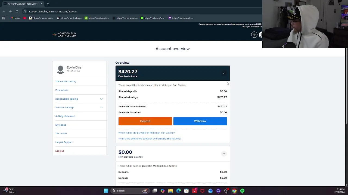
Task: Click the Bonuses row label
Action: [123, 178]
